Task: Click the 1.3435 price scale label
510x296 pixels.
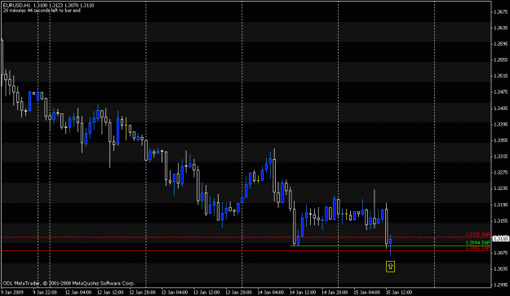Action: coord(500,108)
